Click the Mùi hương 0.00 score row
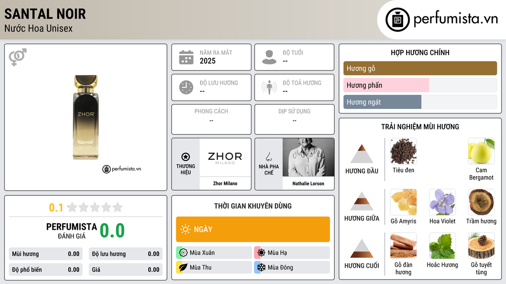The height and width of the screenshot is (284, 506). click(45, 254)
